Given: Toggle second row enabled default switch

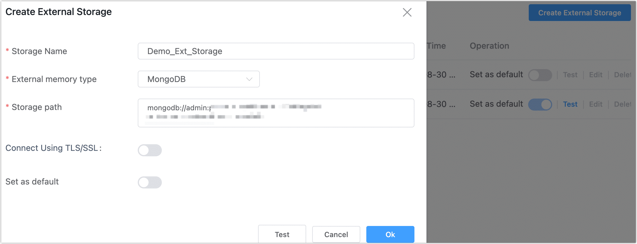Looking at the screenshot, I should [x=540, y=104].
